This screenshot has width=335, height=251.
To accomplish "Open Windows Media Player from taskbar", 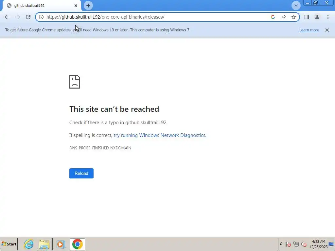I will tap(61, 244).
